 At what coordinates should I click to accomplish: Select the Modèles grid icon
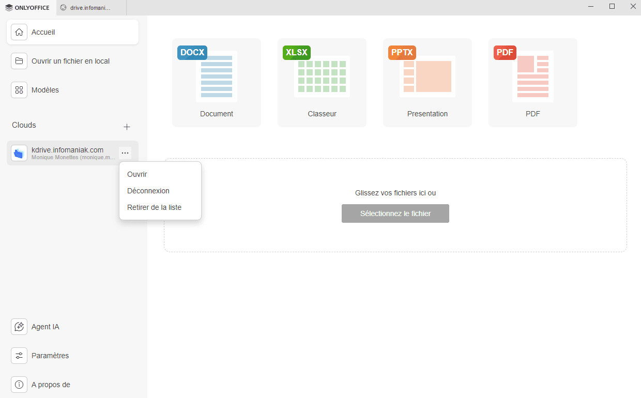[x=19, y=90]
